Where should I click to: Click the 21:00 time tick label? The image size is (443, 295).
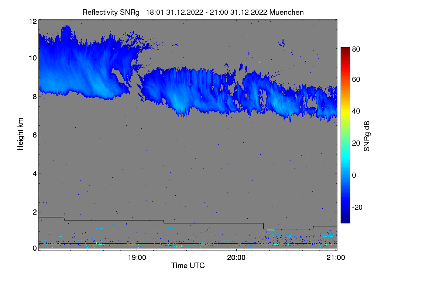pos(336,258)
